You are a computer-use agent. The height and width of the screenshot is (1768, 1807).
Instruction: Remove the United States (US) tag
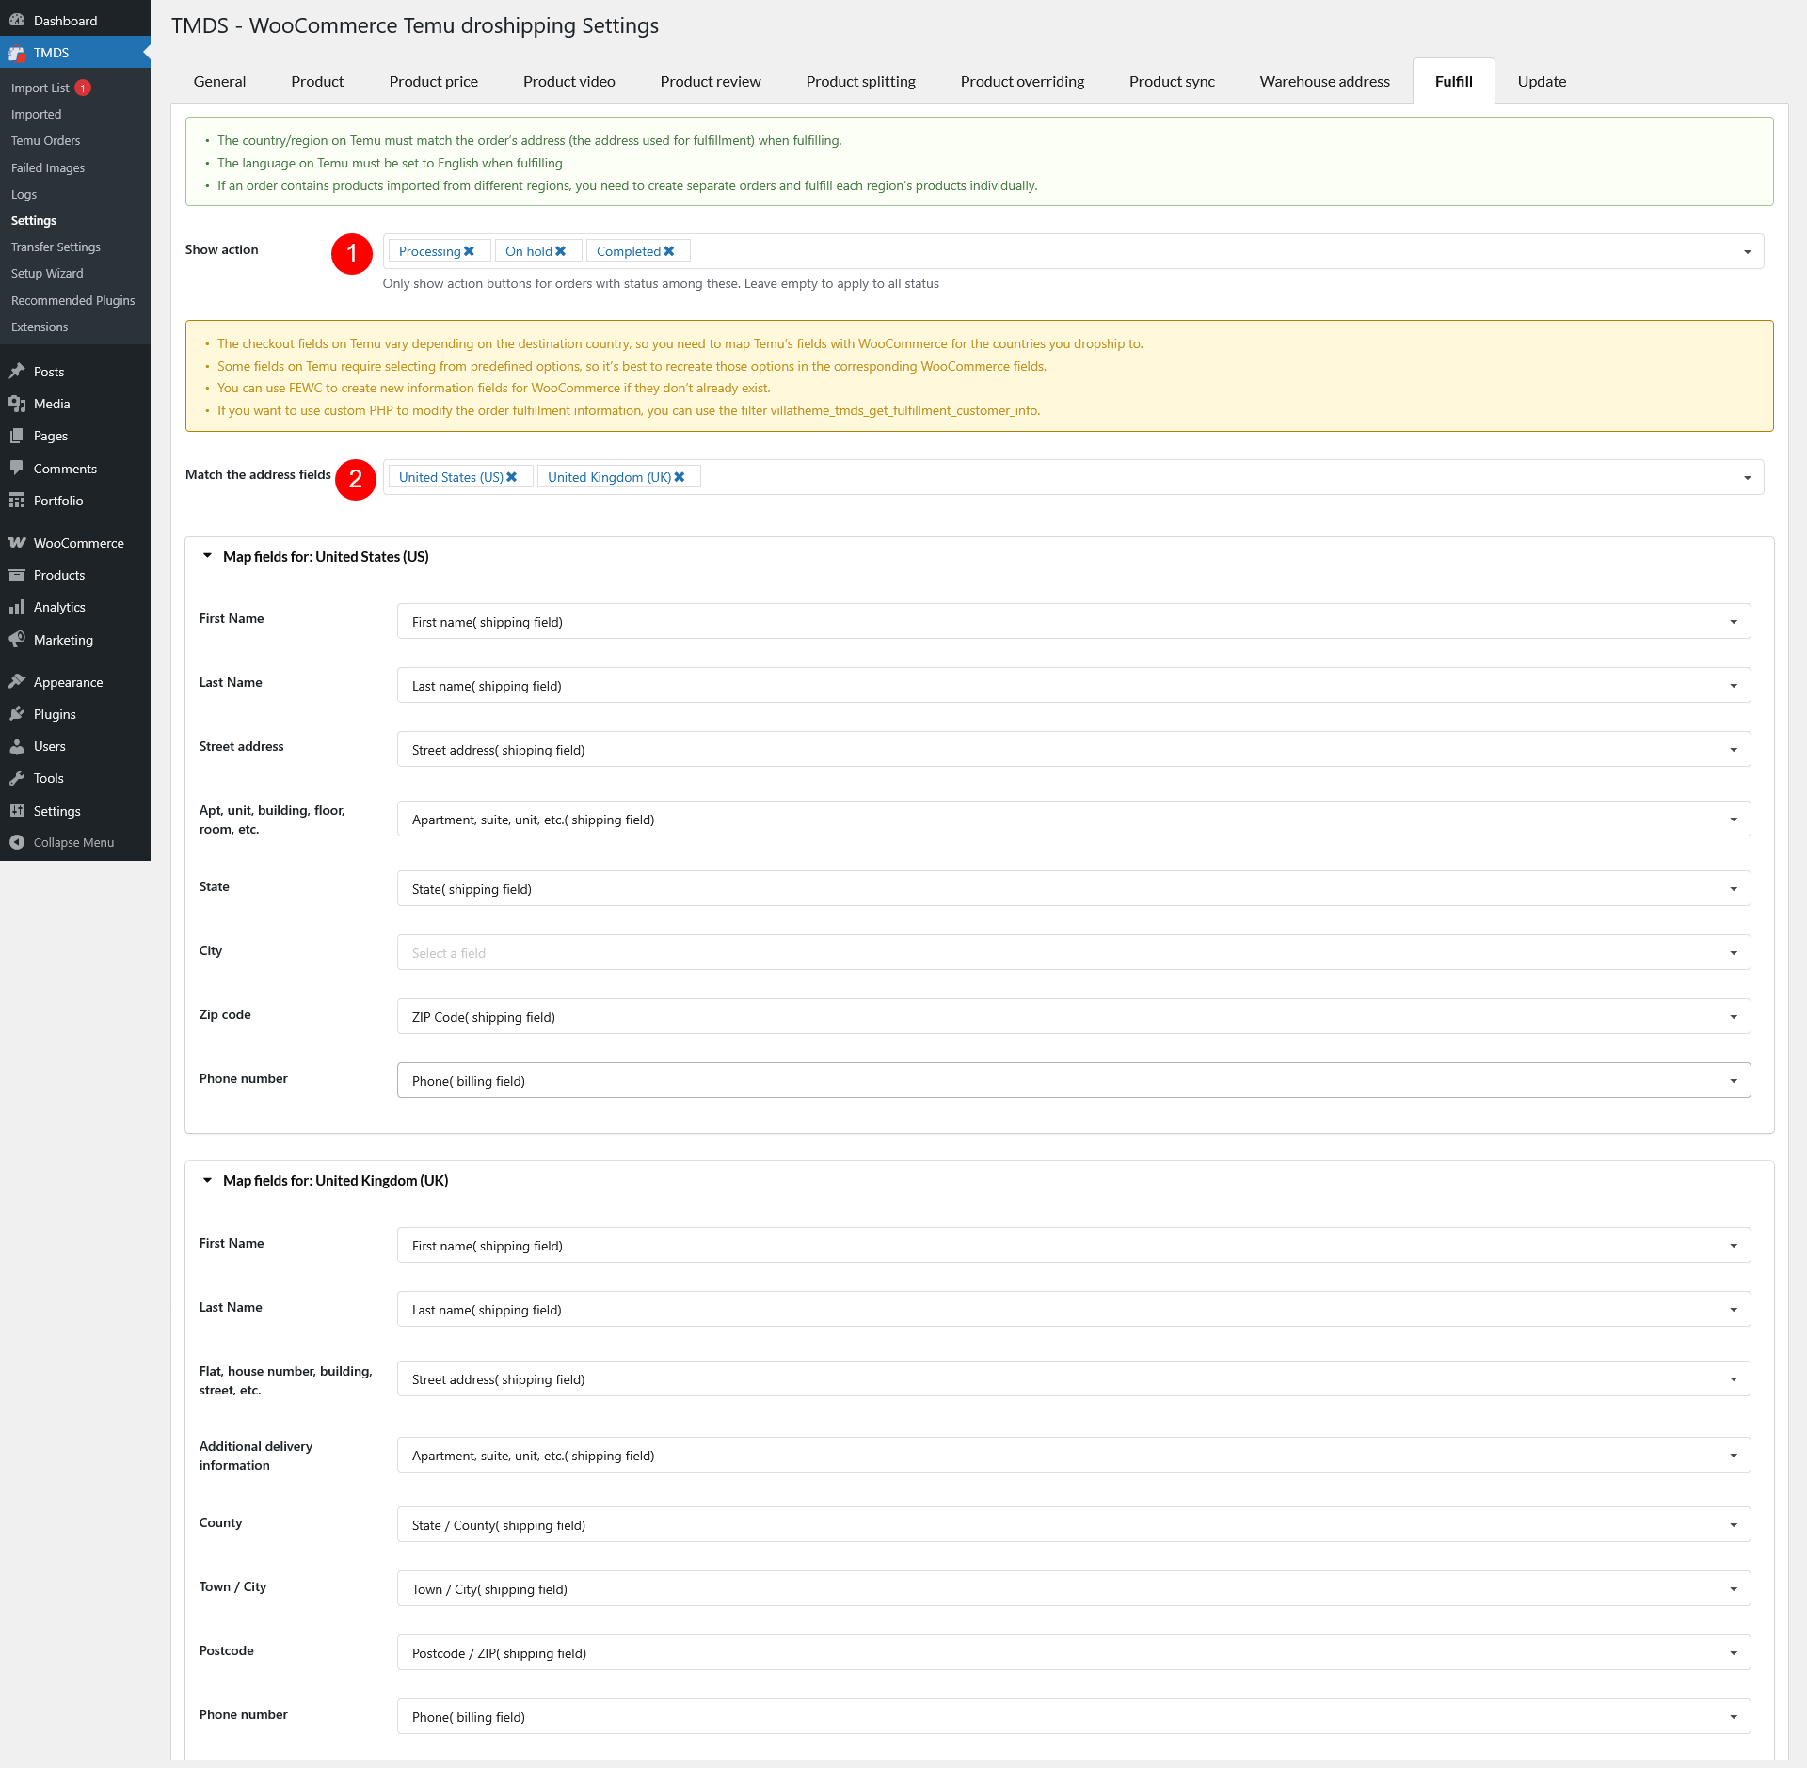(x=512, y=477)
